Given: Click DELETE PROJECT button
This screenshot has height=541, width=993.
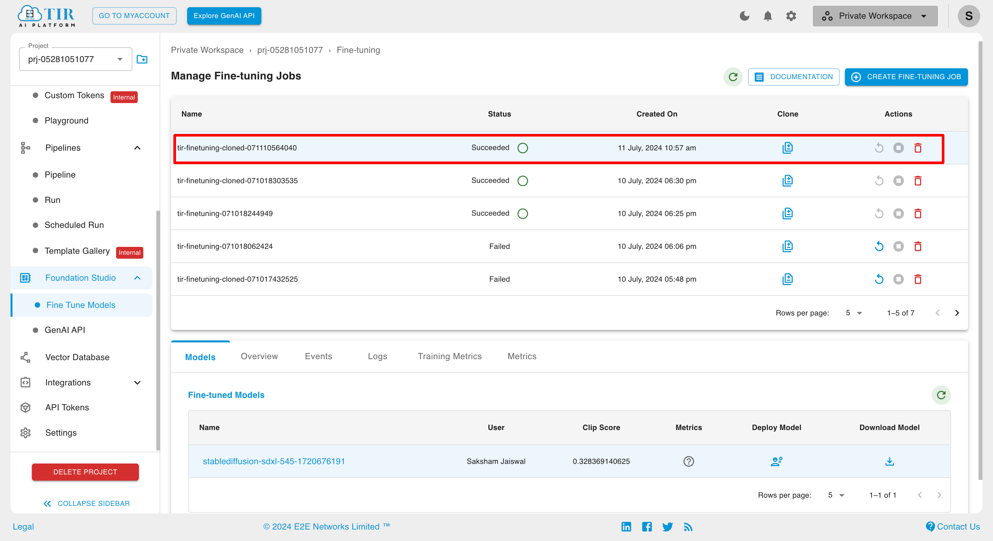Looking at the screenshot, I should tap(85, 472).
